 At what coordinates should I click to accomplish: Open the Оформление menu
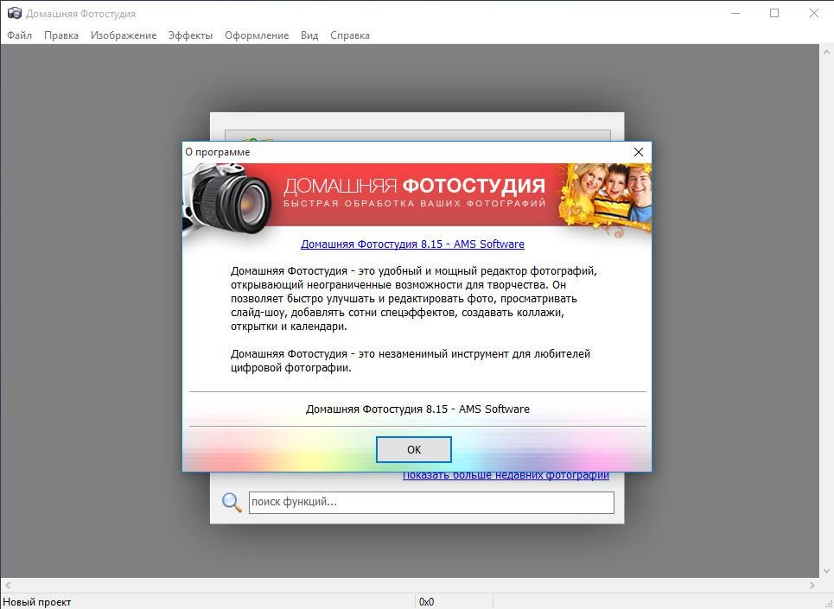(x=257, y=35)
